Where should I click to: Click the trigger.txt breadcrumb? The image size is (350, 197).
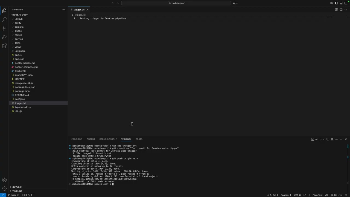point(80,15)
